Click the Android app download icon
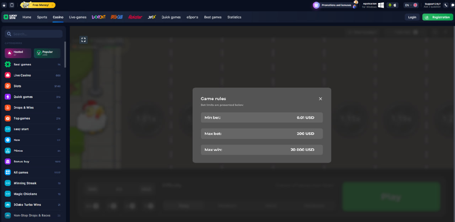Screen dimensions: 455x222 tap(389, 5)
